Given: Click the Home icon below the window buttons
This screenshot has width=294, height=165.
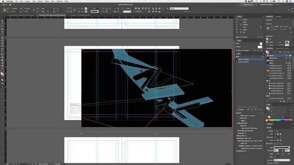Looking at the screenshot, I should coord(10,5).
